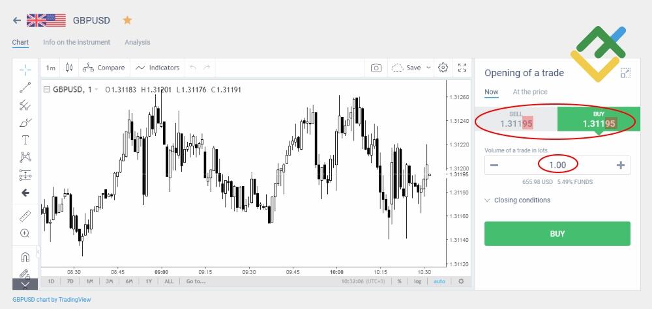The width and height of the screenshot is (652, 309).
Task: Set the date range to 6M
Action: (x=129, y=281)
